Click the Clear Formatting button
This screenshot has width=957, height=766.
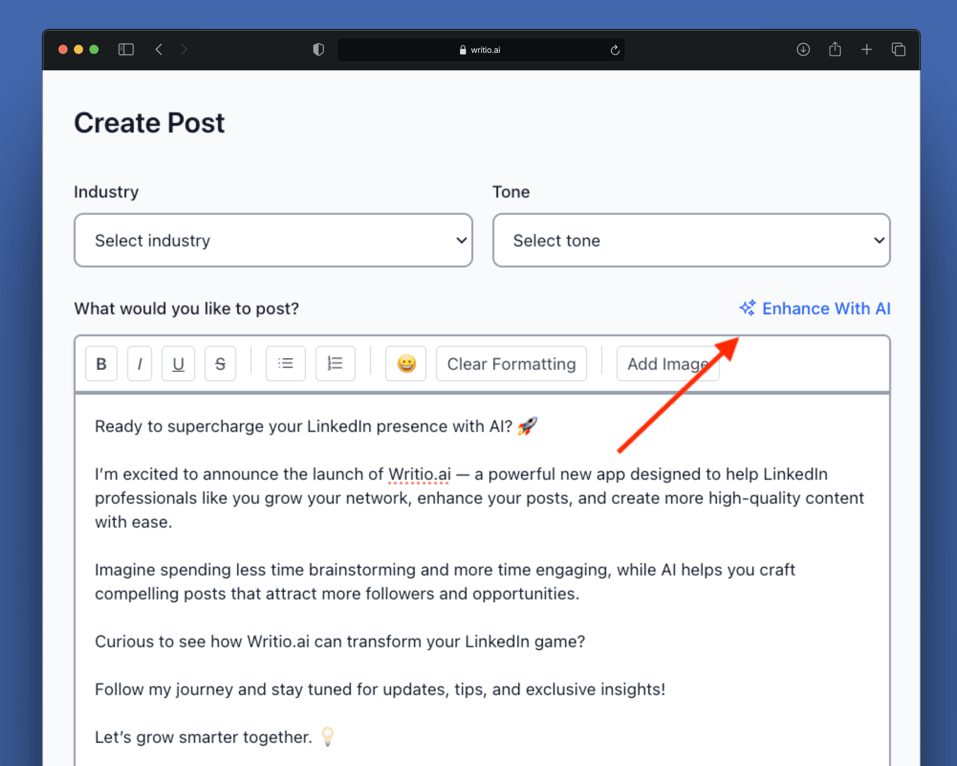pyautogui.click(x=511, y=364)
